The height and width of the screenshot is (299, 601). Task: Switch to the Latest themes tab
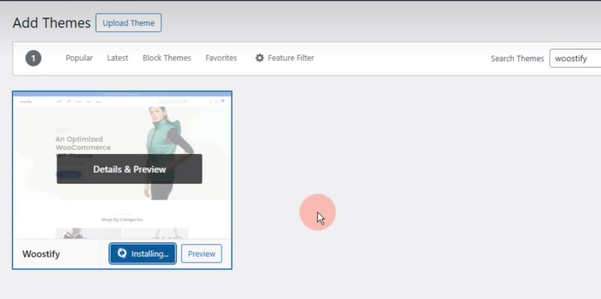pos(118,58)
